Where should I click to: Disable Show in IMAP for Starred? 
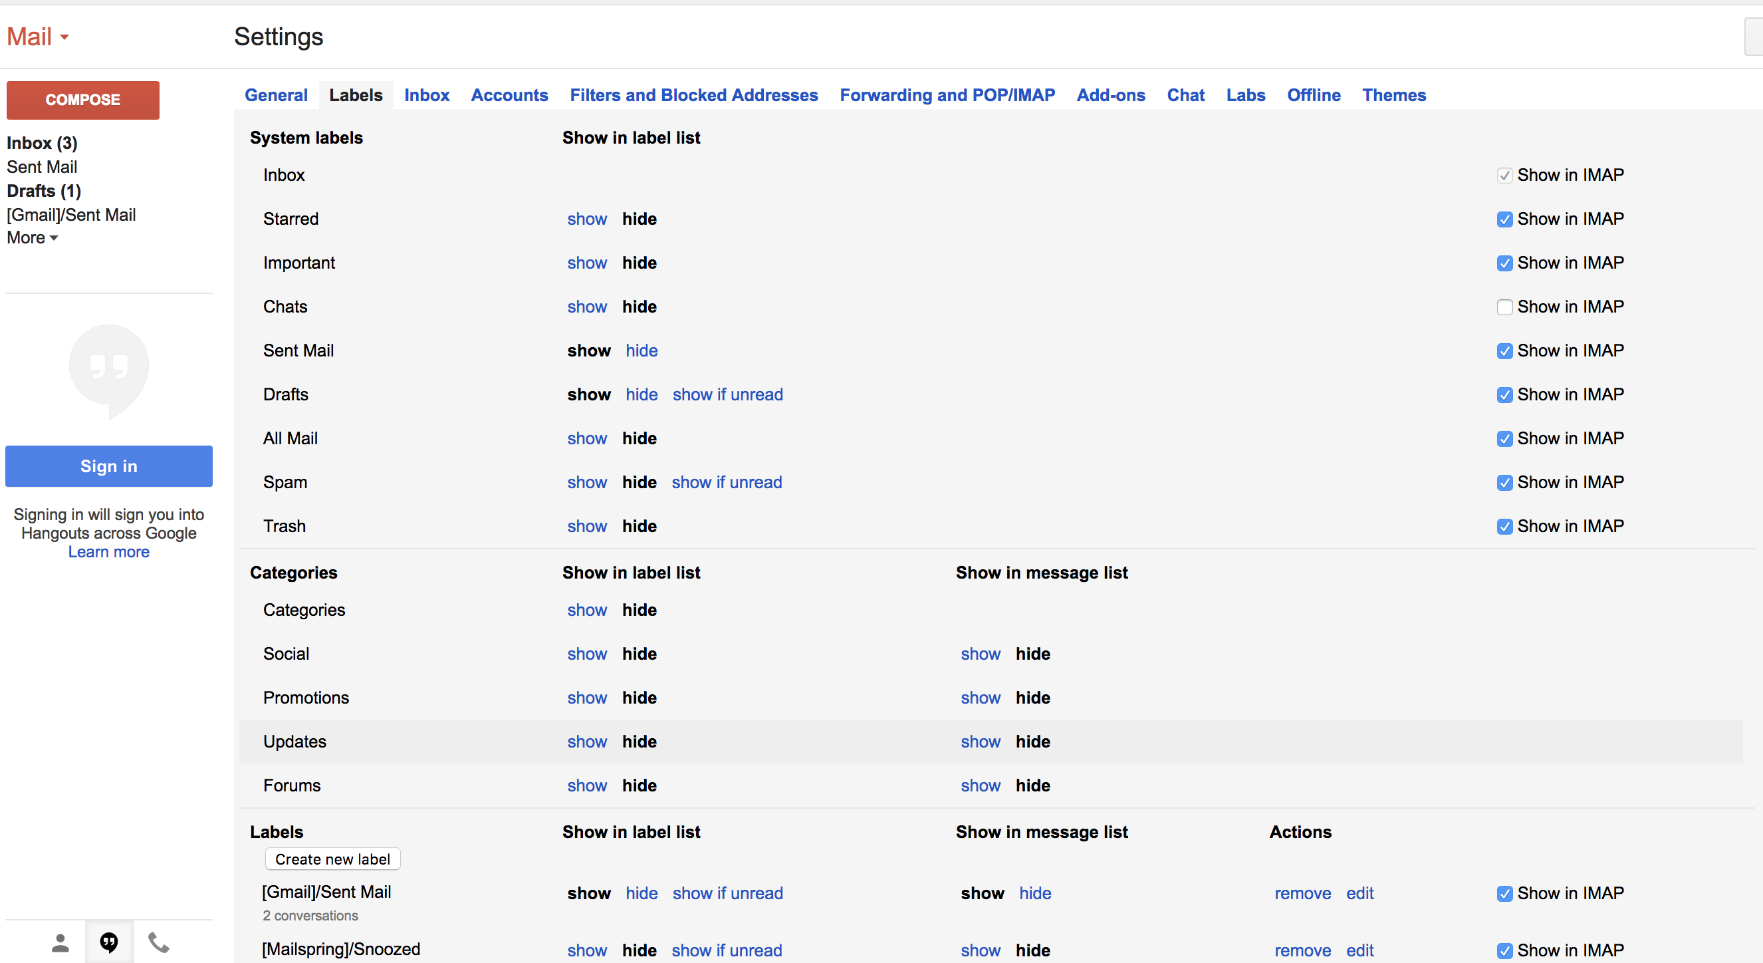(x=1504, y=219)
